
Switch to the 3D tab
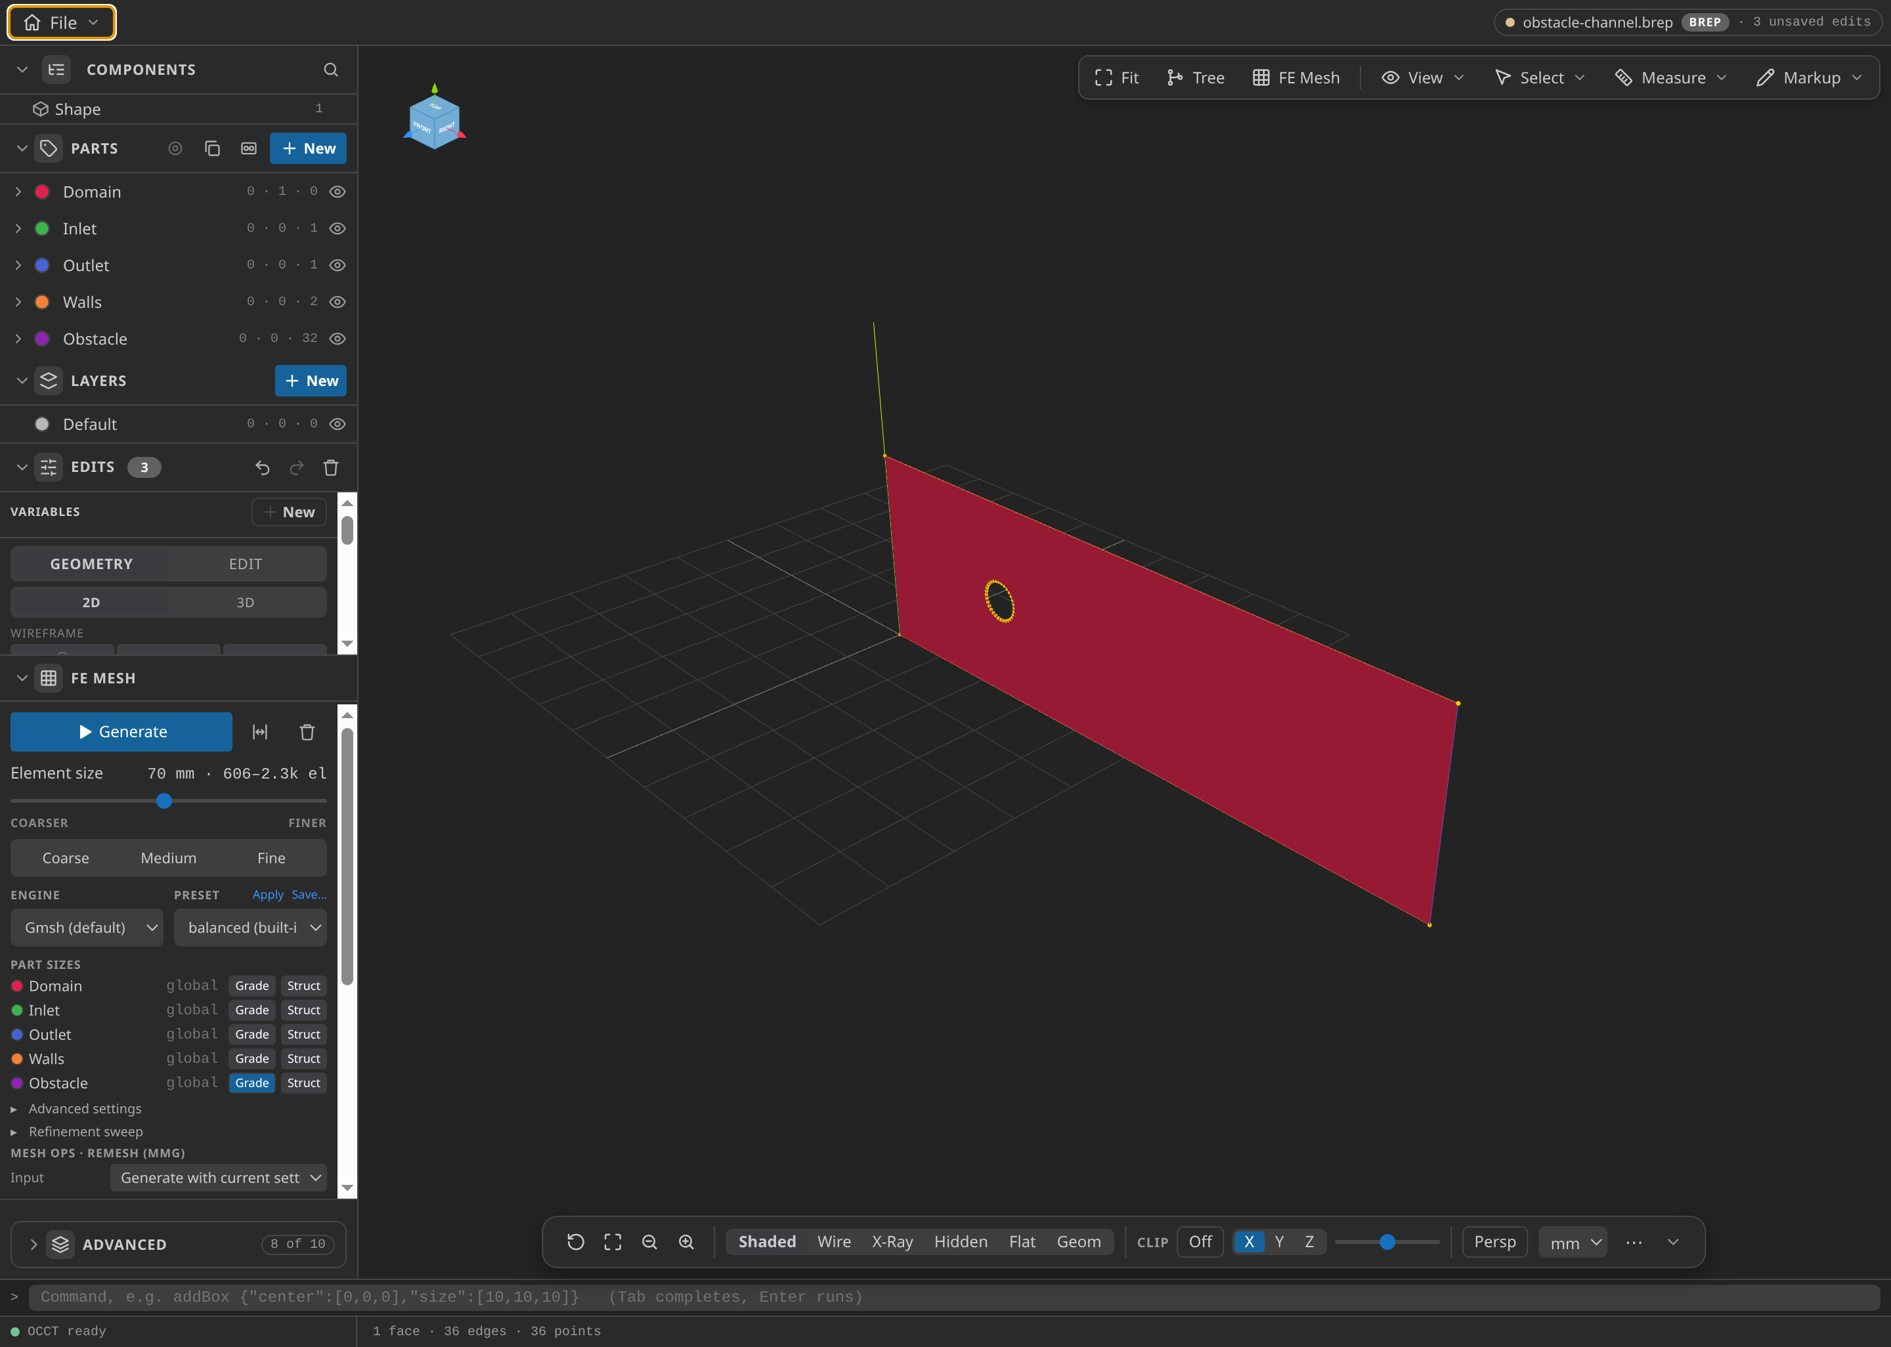point(246,603)
